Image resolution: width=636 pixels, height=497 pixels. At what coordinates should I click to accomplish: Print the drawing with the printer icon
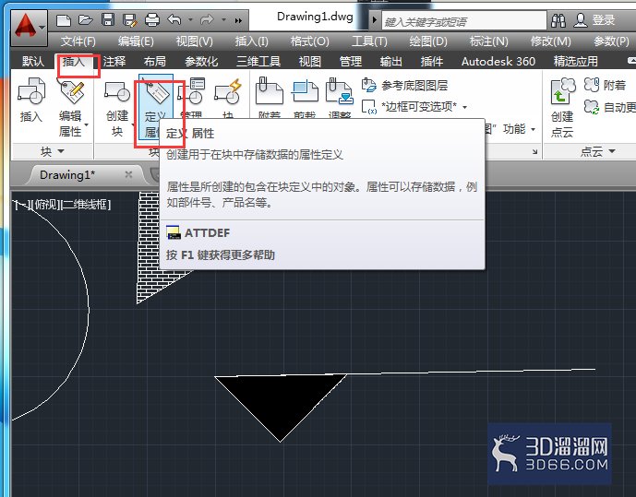pyautogui.click(x=152, y=20)
